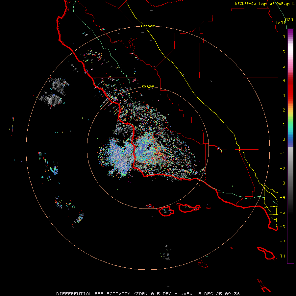Click the -3 dB tick label on scale
The width and height of the screenshot is (296, 296).
(x=283, y=183)
